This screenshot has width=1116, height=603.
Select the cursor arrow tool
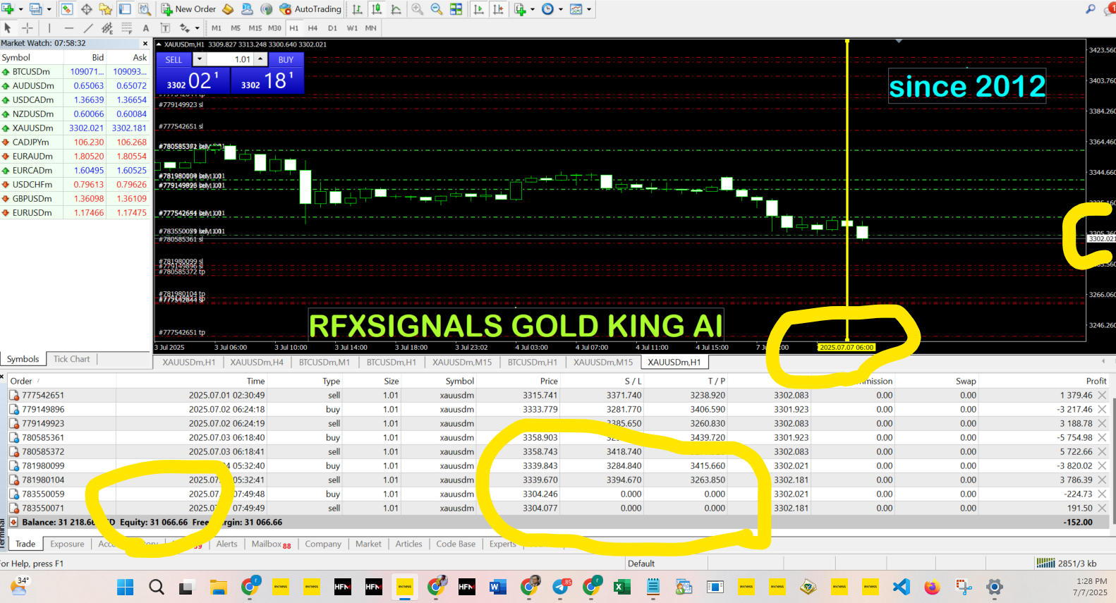pyautogui.click(x=8, y=28)
